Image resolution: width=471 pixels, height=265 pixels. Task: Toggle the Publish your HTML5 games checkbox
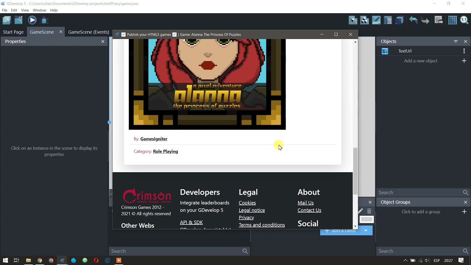(124, 35)
